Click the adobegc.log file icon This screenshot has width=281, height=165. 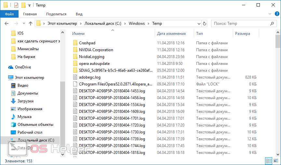pos(75,77)
